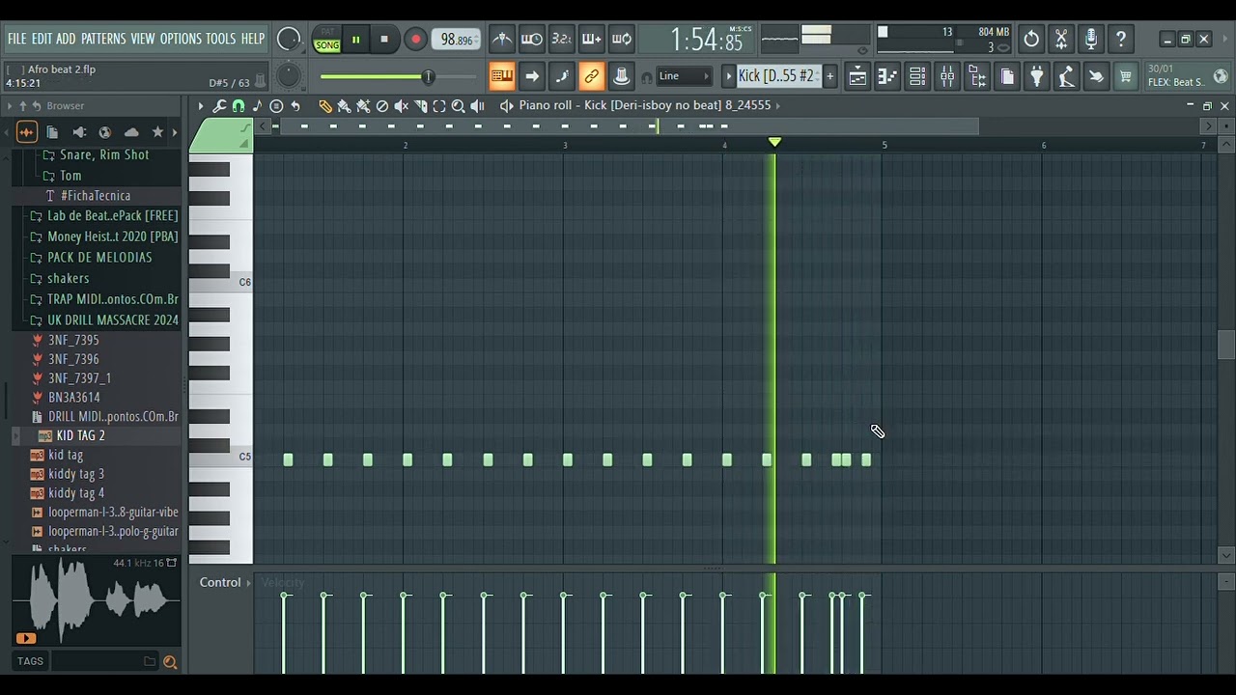The height and width of the screenshot is (695, 1236).
Task: Click the plus button to add pattern
Action: point(829,76)
